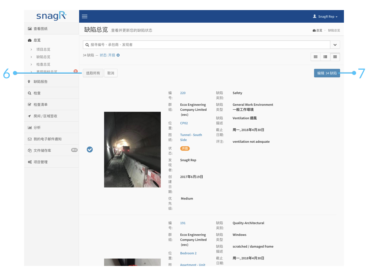The width and height of the screenshot is (368, 276).
Task: Open 我的电子邮件通知 menu item
Action: 51,139
